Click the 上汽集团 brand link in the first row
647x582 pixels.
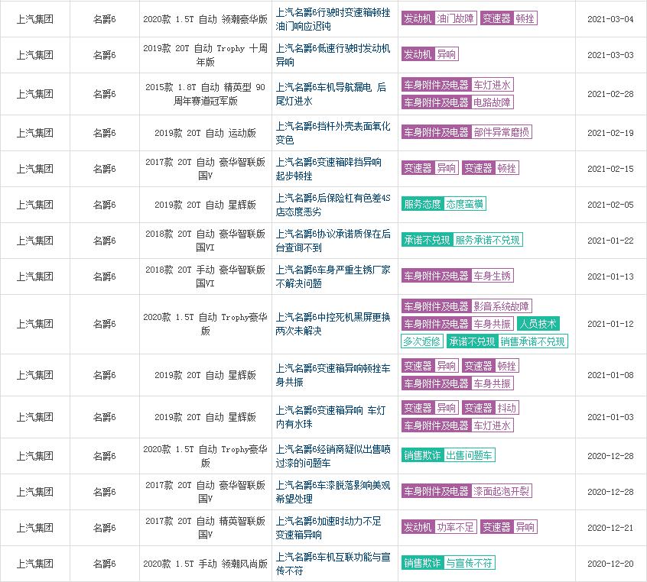pos(35,19)
